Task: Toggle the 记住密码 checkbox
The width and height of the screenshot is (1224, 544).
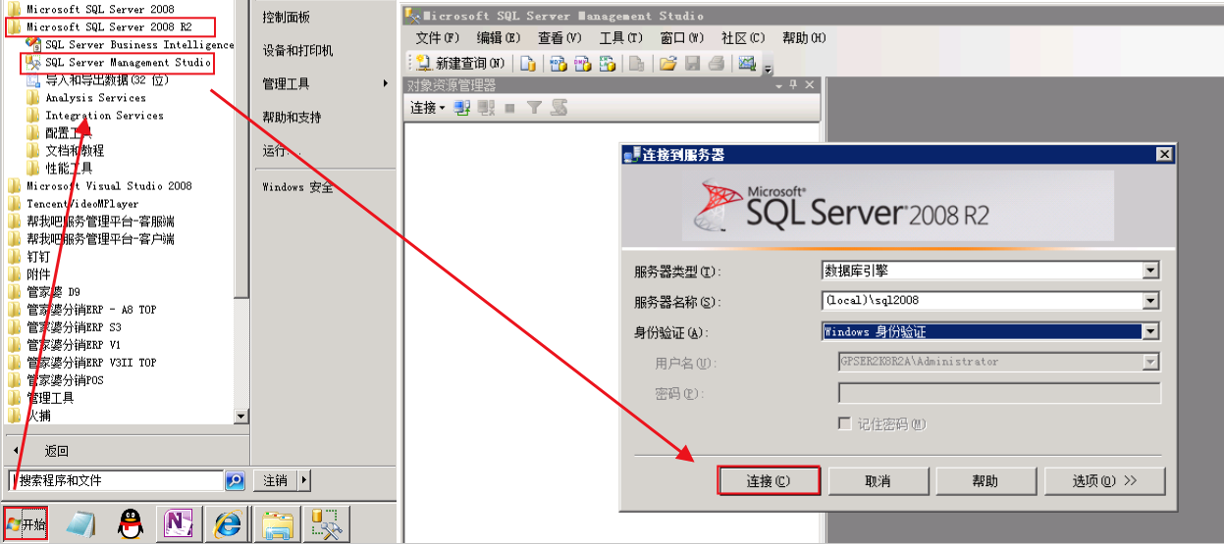Action: pyautogui.click(x=843, y=424)
